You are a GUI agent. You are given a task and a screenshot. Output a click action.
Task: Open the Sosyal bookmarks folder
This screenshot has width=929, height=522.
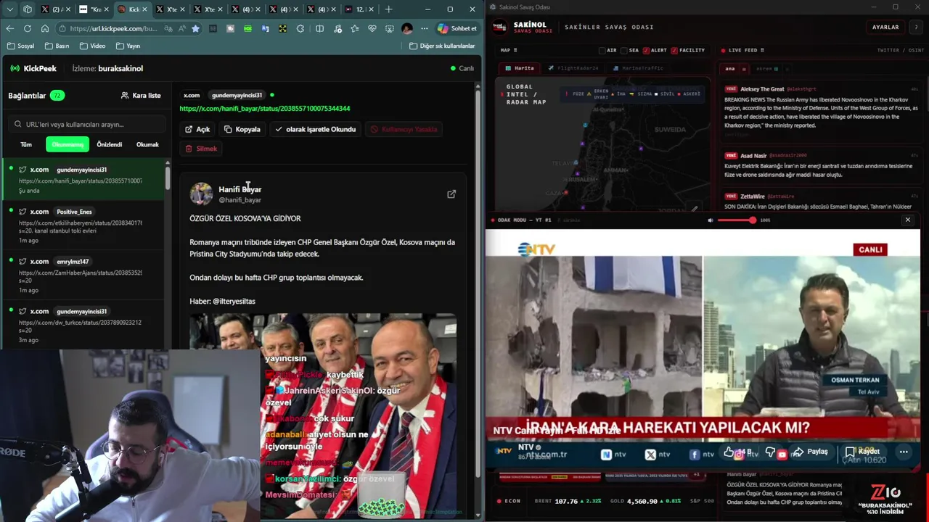20,46
